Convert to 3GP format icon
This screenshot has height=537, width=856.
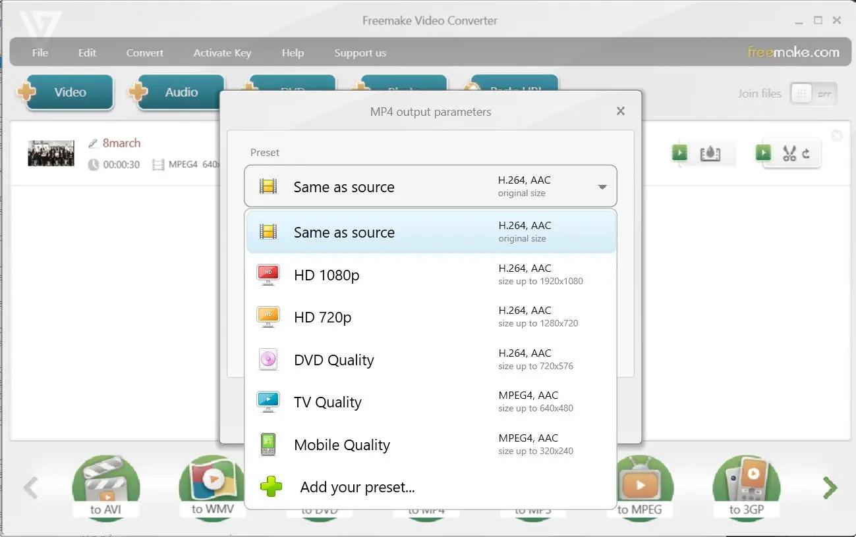747,487
